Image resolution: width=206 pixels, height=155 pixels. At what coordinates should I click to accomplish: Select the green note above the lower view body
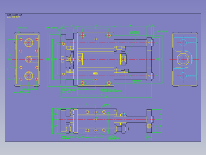[107, 105]
